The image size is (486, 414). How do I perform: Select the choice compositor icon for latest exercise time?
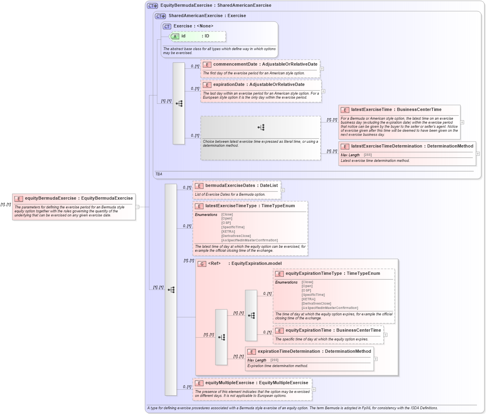point(261,126)
